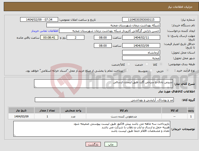199x151 pixels.
Task: Click the goods group field مد و پوشاک
Action: coord(104,100)
